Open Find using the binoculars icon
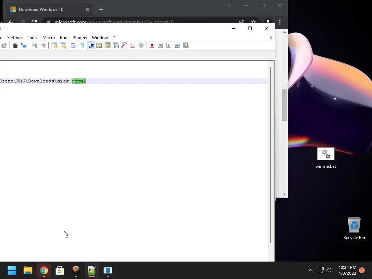The width and height of the screenshot is (372, 279). click(15, 45)
